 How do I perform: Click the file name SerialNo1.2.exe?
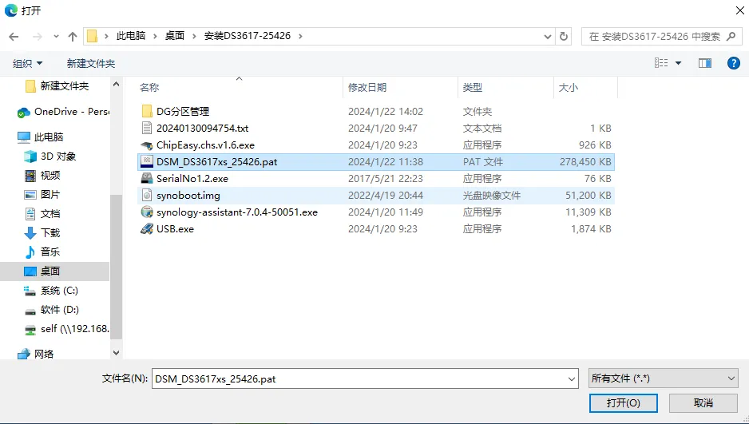(192, 179)
